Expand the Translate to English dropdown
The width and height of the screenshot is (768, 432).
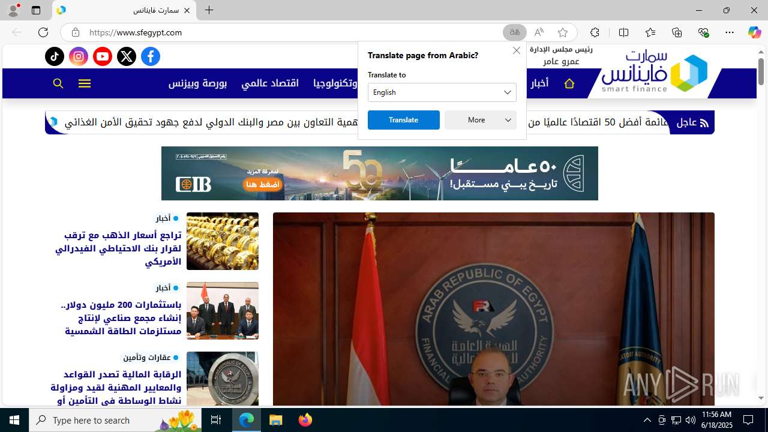pos(442,92)
